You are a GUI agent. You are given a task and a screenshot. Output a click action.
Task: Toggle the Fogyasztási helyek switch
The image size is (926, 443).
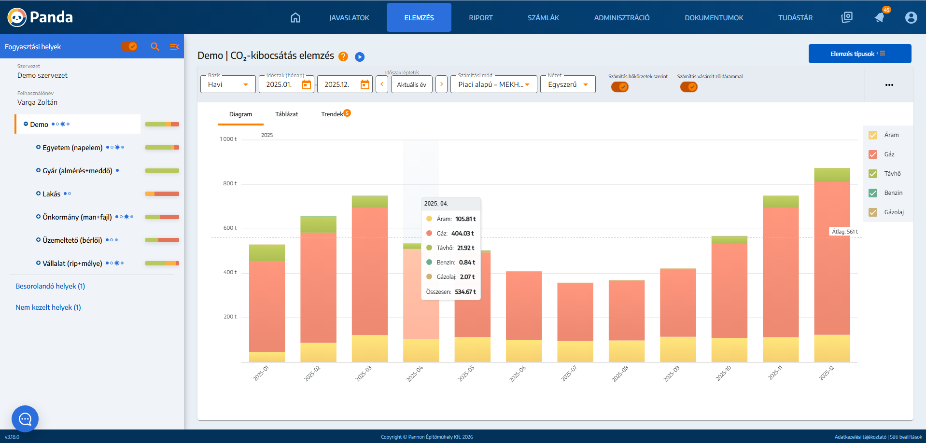tap(129, 46)
